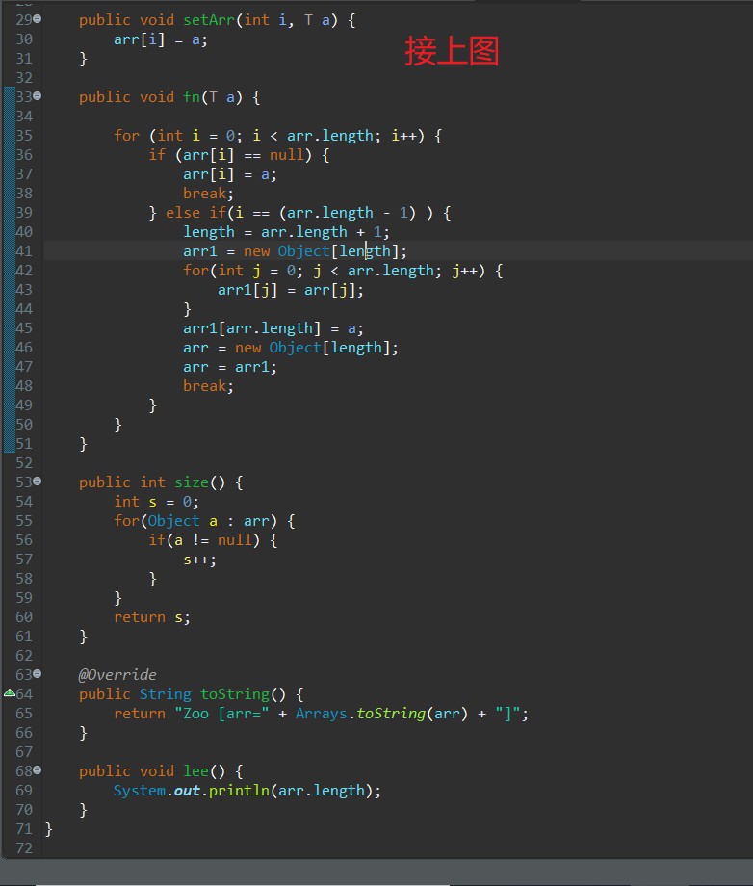Place the cursor on the 'size' method name
Viewport: 753px width, 886px height.
pyautogui.click(x=192, y=482)
